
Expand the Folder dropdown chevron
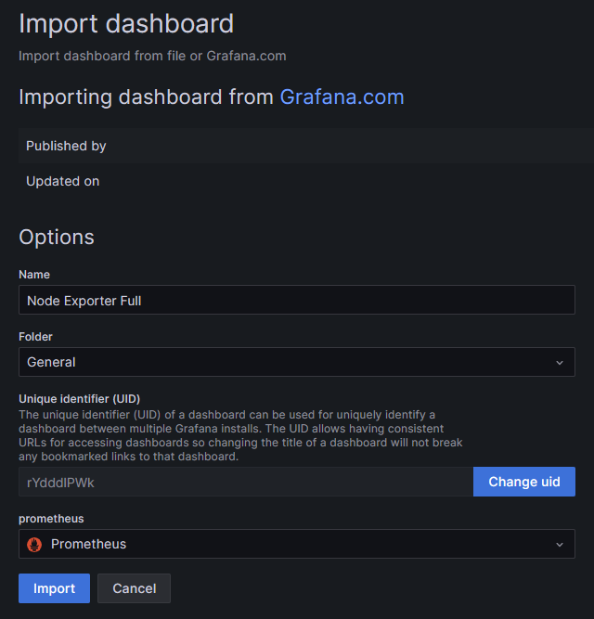pyautogui.click(x=559, y=362)
